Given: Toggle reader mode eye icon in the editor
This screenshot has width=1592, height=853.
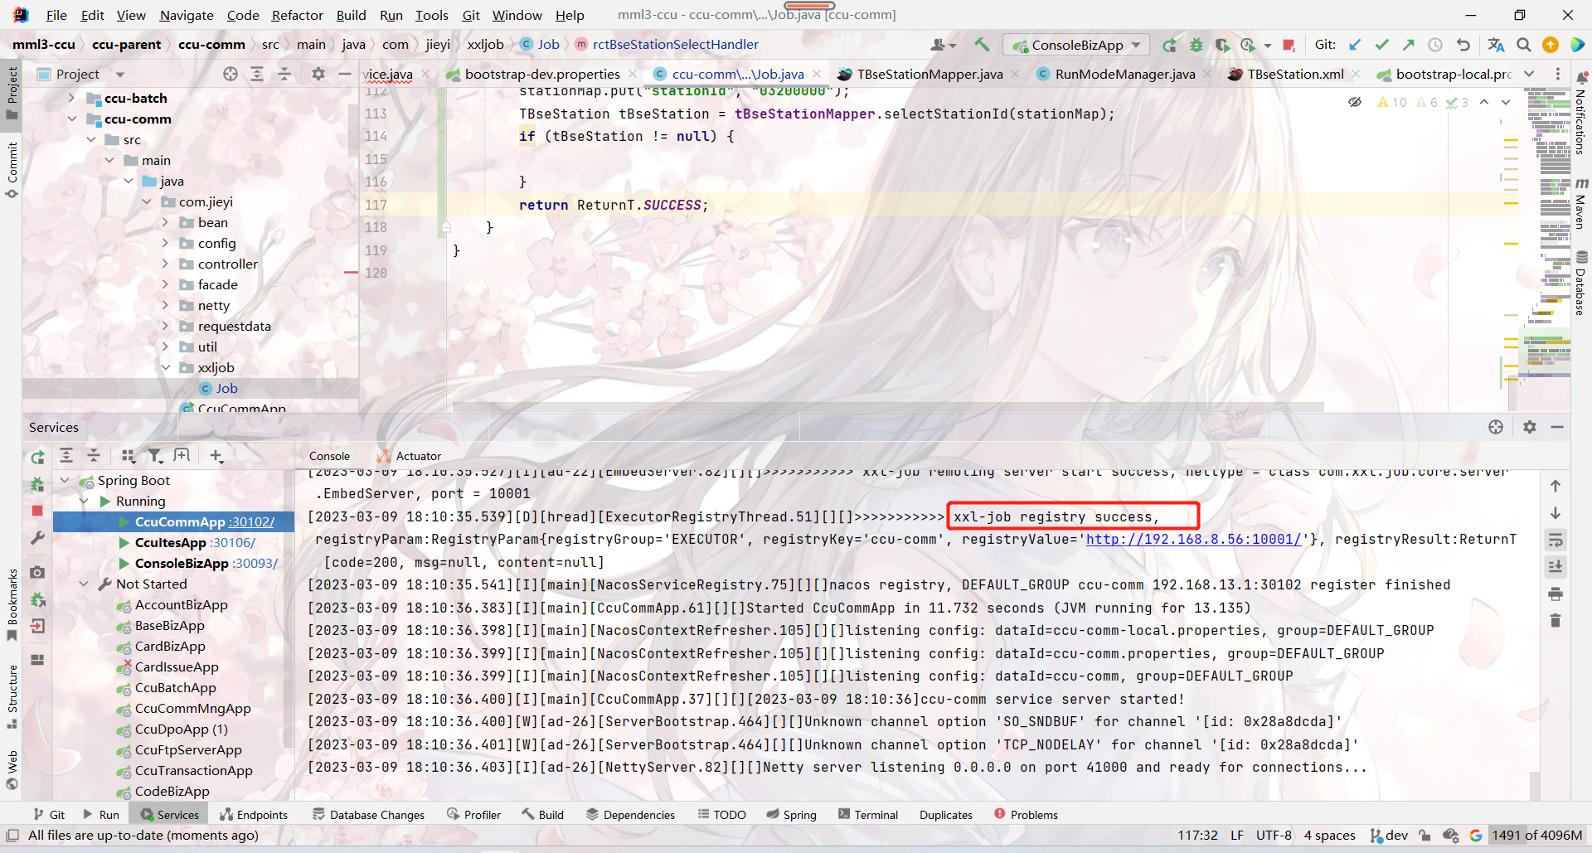Looking at the screenshot, I should (1354, 102).
